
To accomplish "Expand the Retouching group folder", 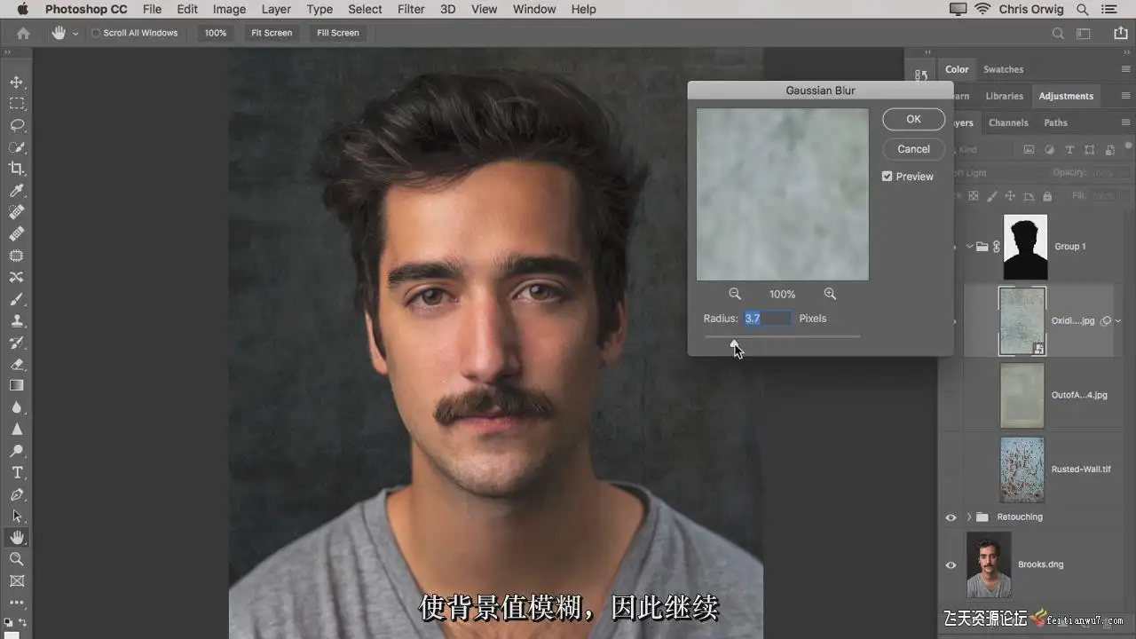I will click(x=969, y=517).
